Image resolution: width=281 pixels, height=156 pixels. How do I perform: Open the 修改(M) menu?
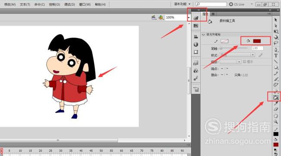tap(10, 4)
